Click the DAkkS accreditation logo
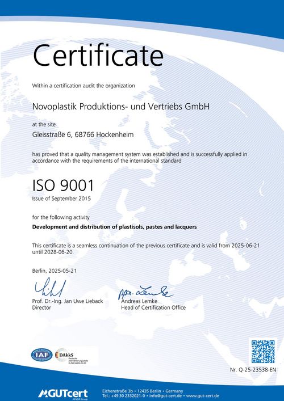This screenshot has height=401, width=284. [72, 356]
